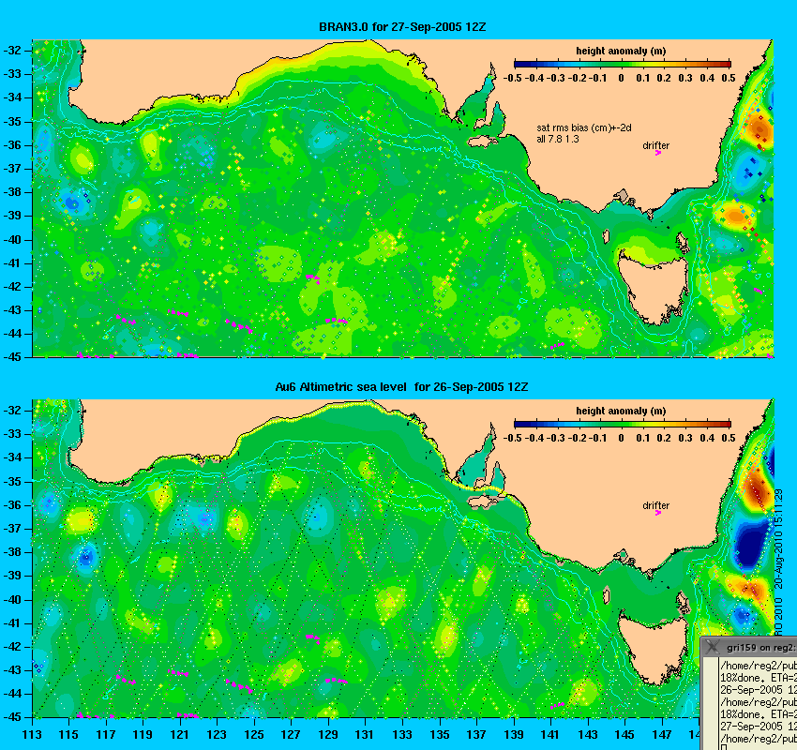Viewport: 797px width, 750px height.
Task: Click the '27-Sep-2005 12' line in the terminal
Action: pyautogui.click(x=758, y=727)
